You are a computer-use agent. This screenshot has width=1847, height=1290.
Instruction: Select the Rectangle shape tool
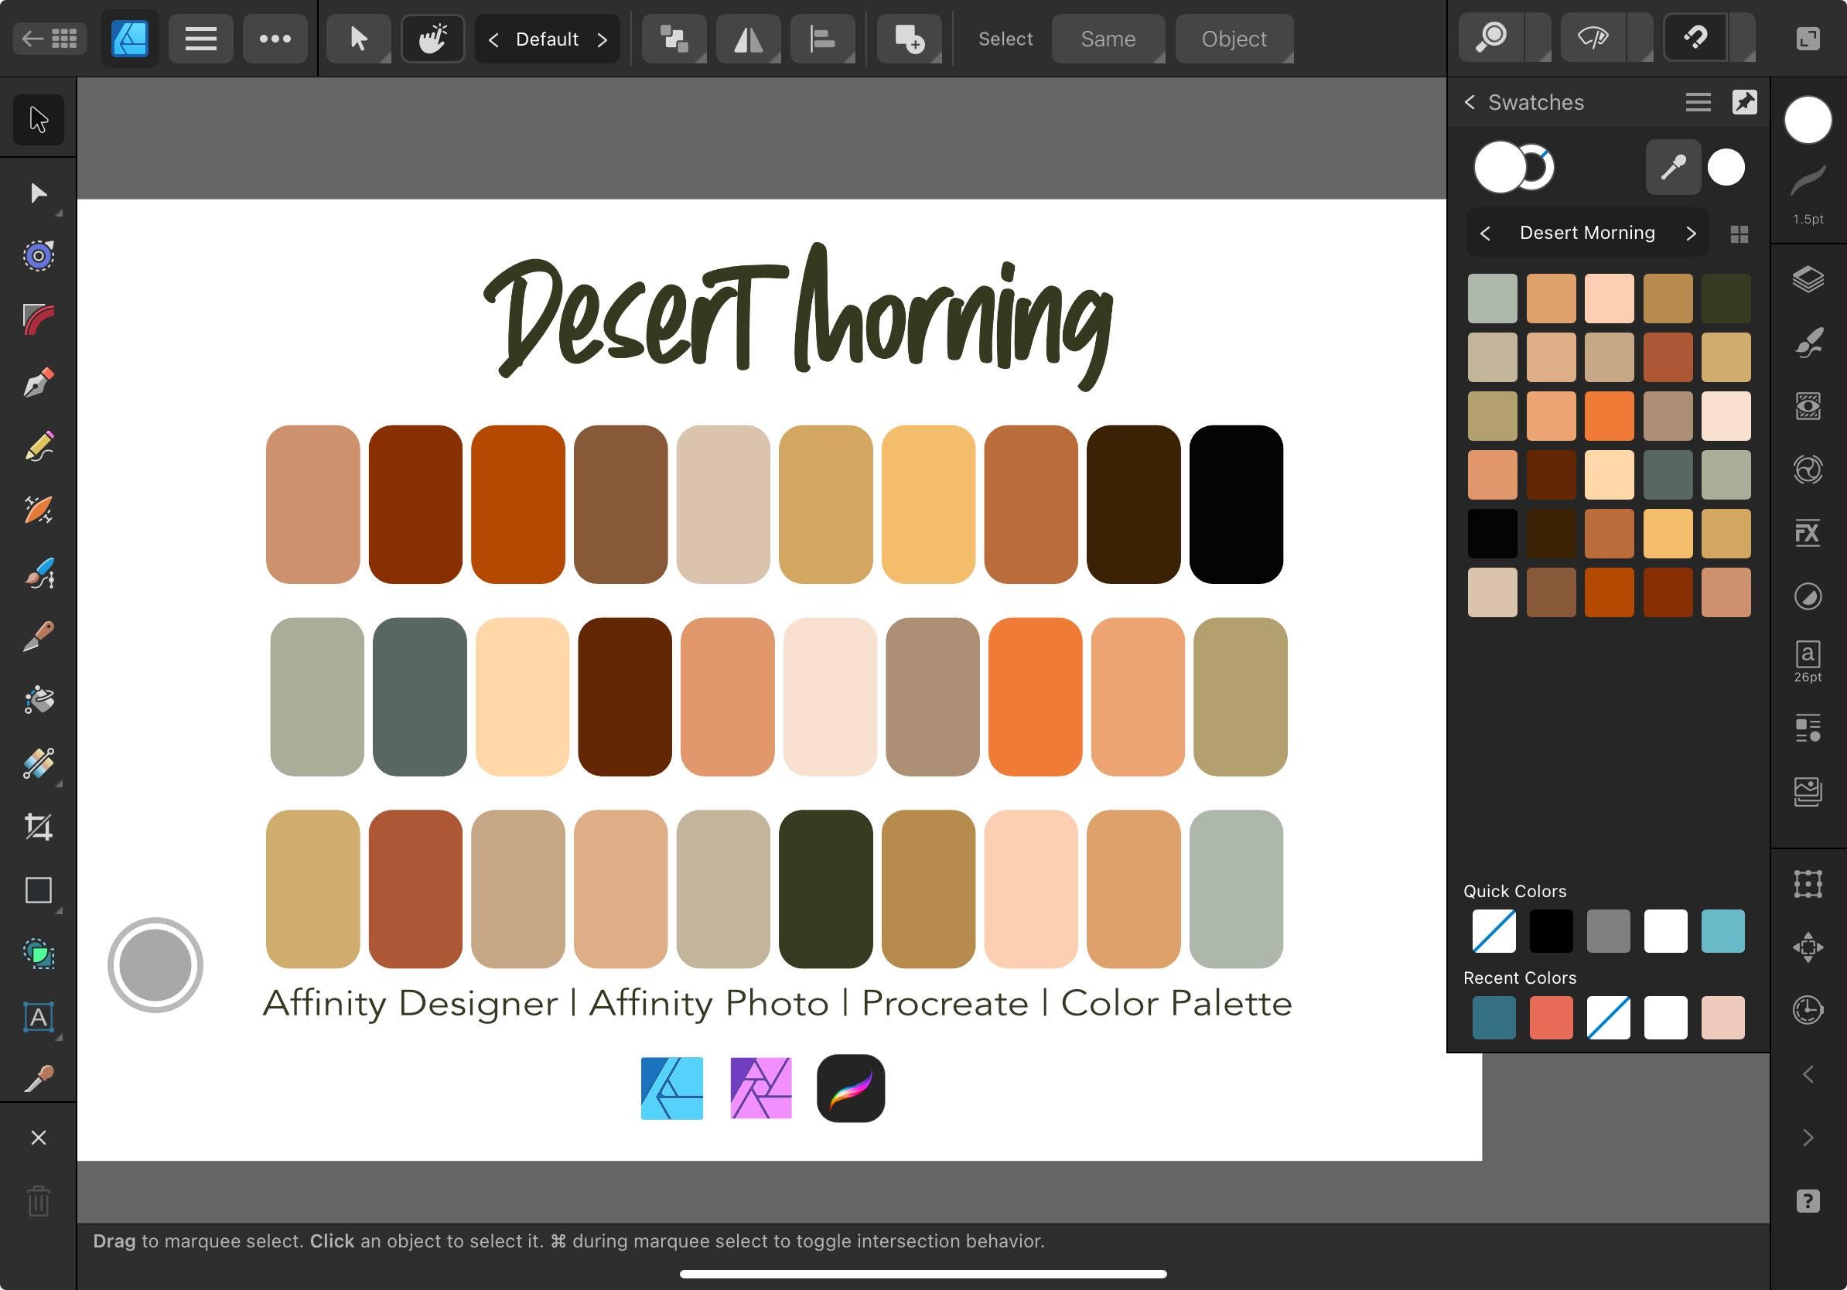38,890
